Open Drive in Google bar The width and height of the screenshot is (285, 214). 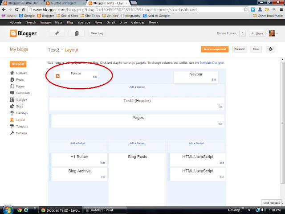click(123, 22)
